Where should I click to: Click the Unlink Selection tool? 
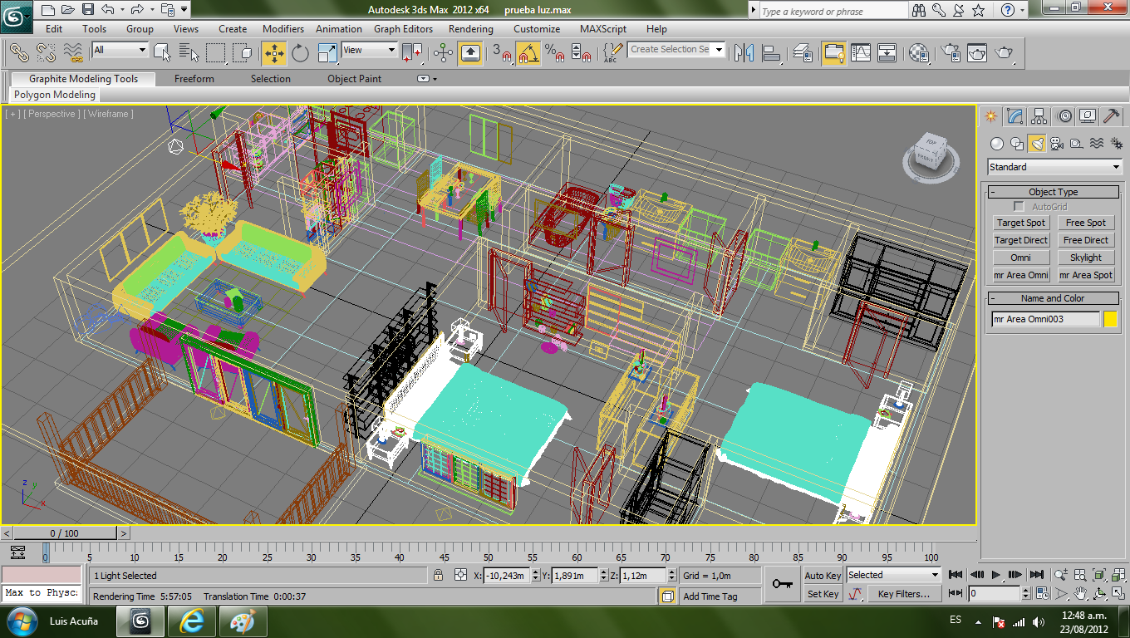pyautogui.click(x=46, y=53)
